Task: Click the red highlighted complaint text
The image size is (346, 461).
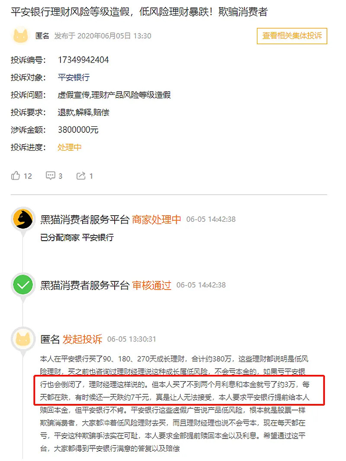Action: pyautogui.click(x=179, y=390)
